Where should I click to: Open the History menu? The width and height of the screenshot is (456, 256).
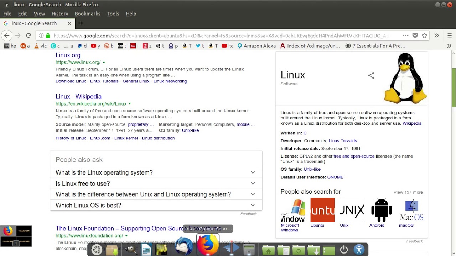point(60,14)
